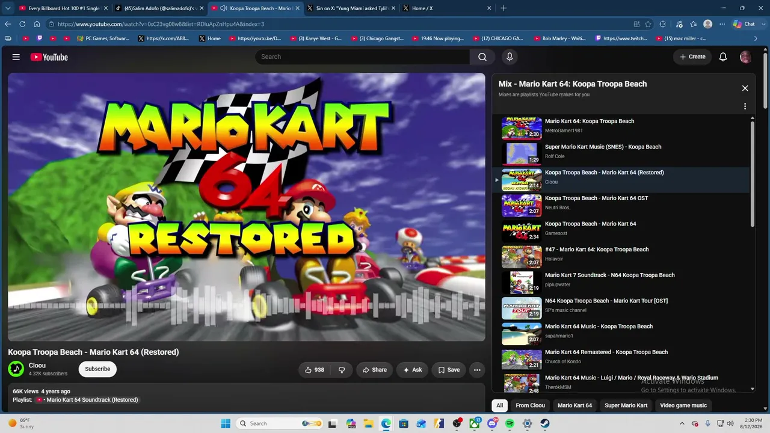
Task: Click the YouTube URL address bar
Action: click(337, 24)
